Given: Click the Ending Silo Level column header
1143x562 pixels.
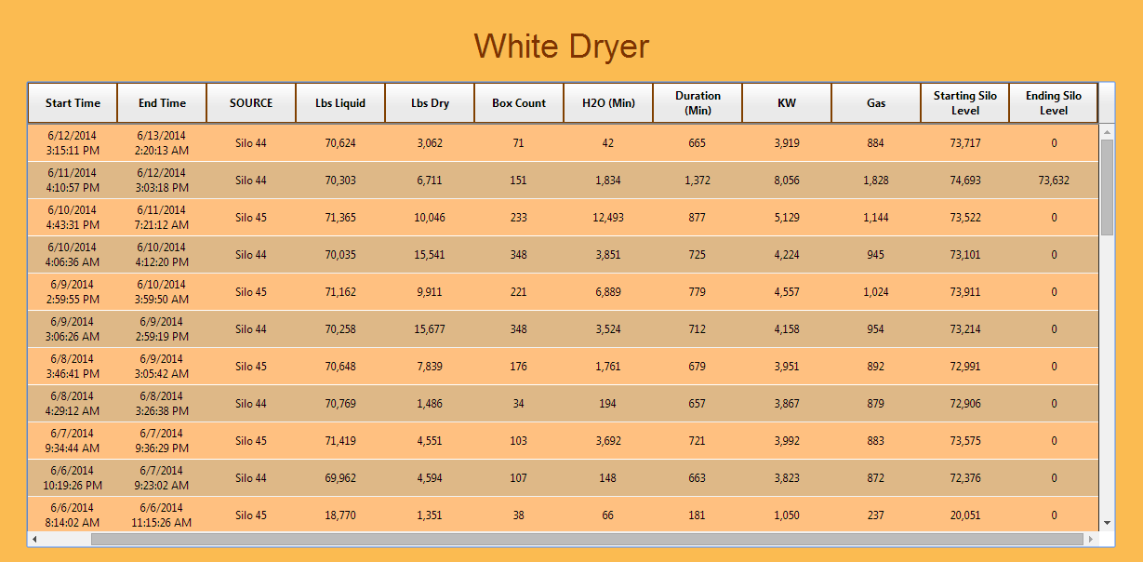Looking at the screenshot, I should coord(1054,103).
